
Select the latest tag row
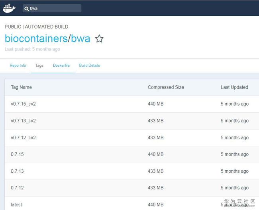pos(132,203)
